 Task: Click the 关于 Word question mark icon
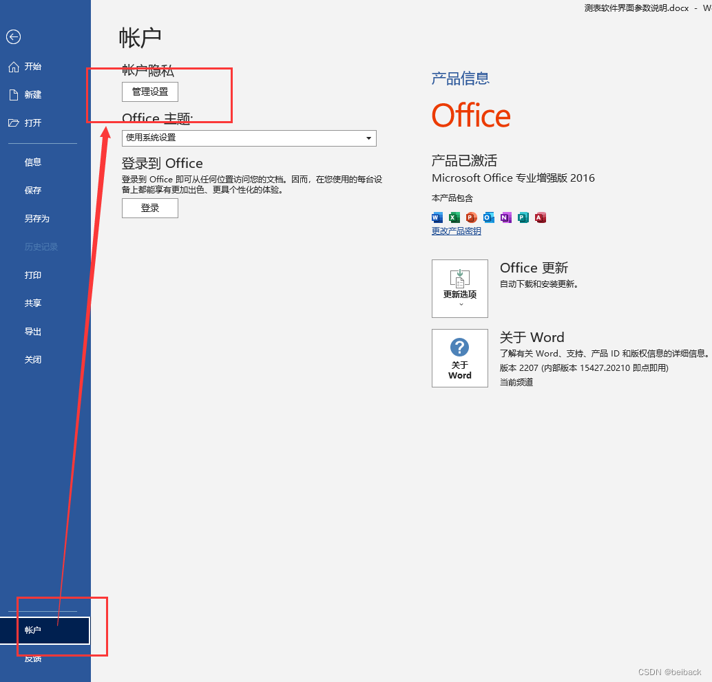[x=459, y=348]
